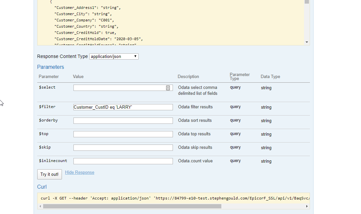The width and height of the screenshot is (361, 214).
Task: Click the "Customer_CreditHoldDate" JSON line
Action: coord(98,39)
